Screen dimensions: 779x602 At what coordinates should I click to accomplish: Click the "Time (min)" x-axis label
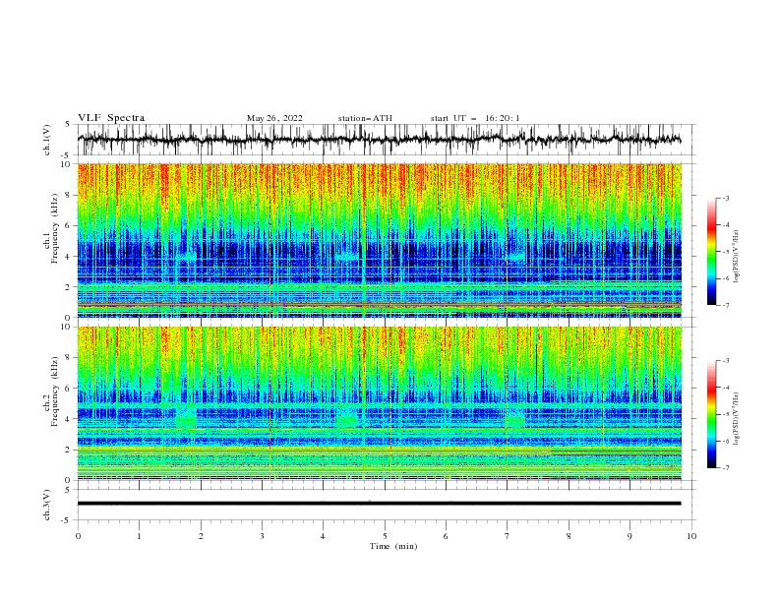(x=393, y=546)
